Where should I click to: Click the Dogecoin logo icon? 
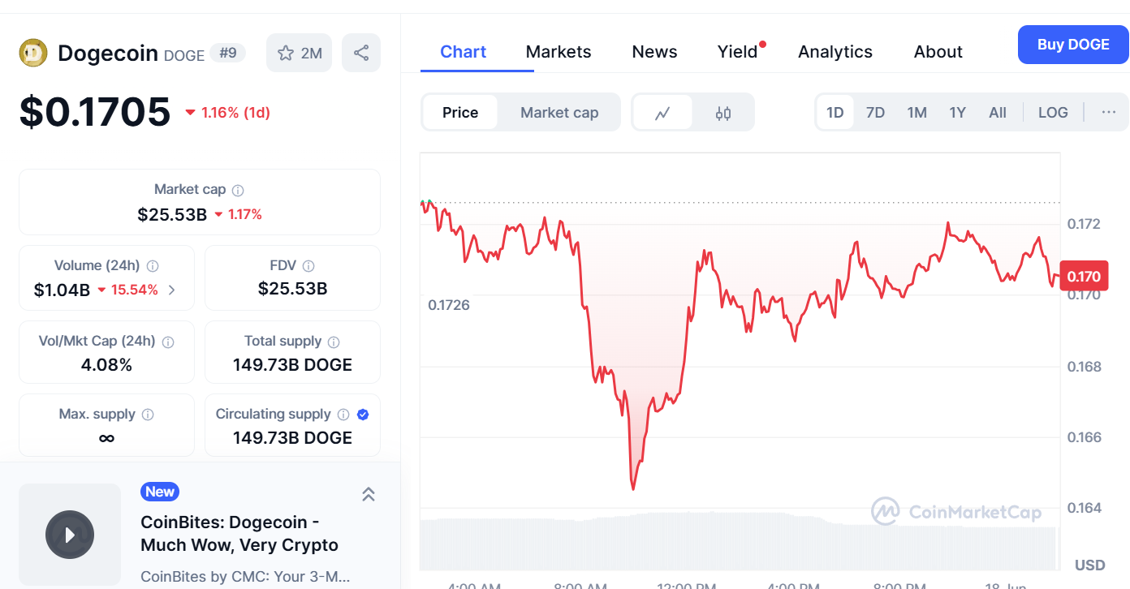pyautogui.click(x=33, y=54)
